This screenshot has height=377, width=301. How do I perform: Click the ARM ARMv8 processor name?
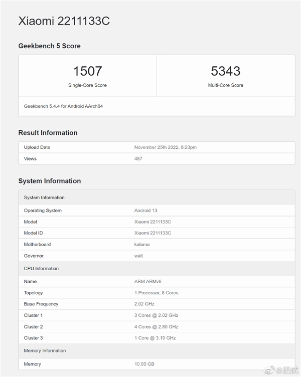tap(148, 282)
